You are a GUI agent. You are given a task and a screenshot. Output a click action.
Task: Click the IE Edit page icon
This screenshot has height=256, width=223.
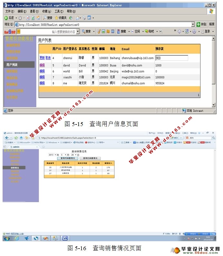tap(89, 18)
